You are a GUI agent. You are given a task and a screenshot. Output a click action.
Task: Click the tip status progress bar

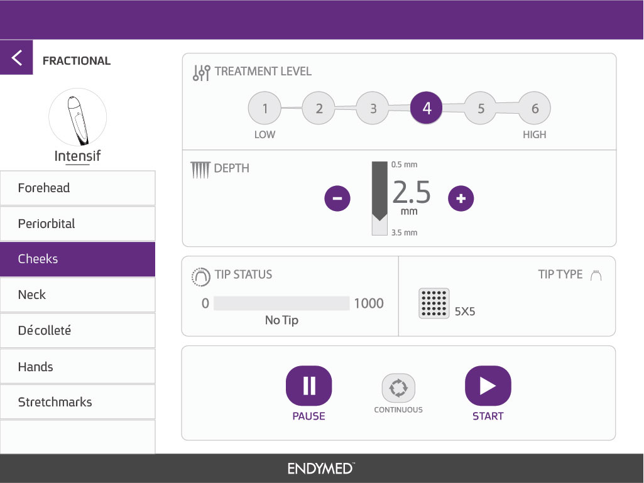click(x=281, y=303)
